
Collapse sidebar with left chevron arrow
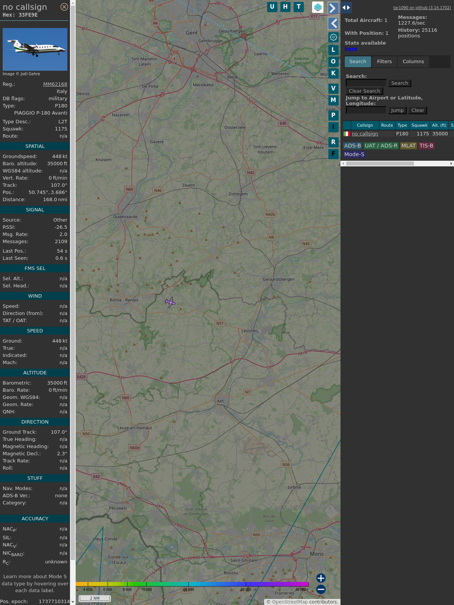tap(333, 23)
